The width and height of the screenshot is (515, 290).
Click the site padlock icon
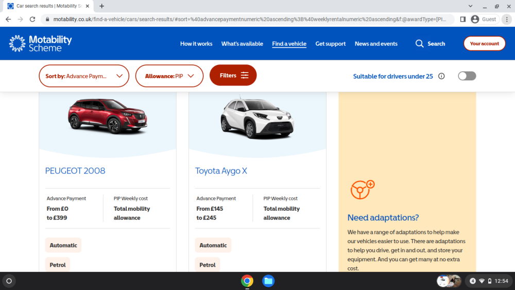tap(47, 20)
